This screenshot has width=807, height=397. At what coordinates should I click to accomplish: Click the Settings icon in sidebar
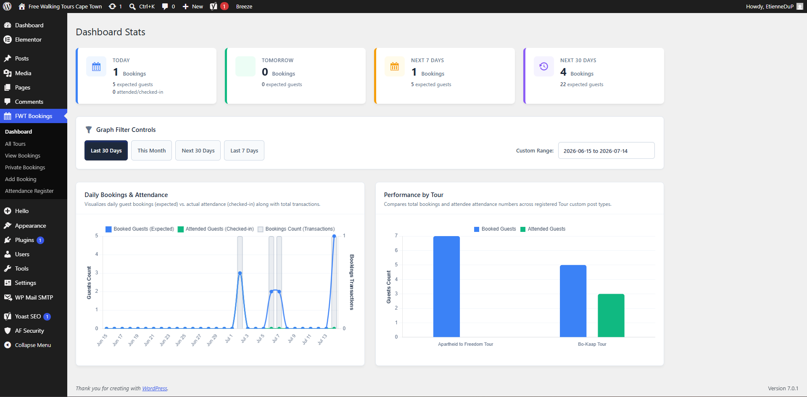8,283
